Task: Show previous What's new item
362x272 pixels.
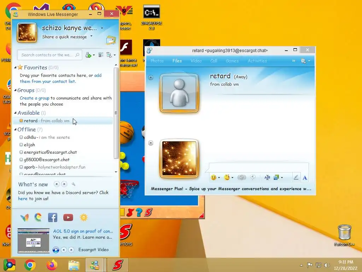Action: (56, 184)
